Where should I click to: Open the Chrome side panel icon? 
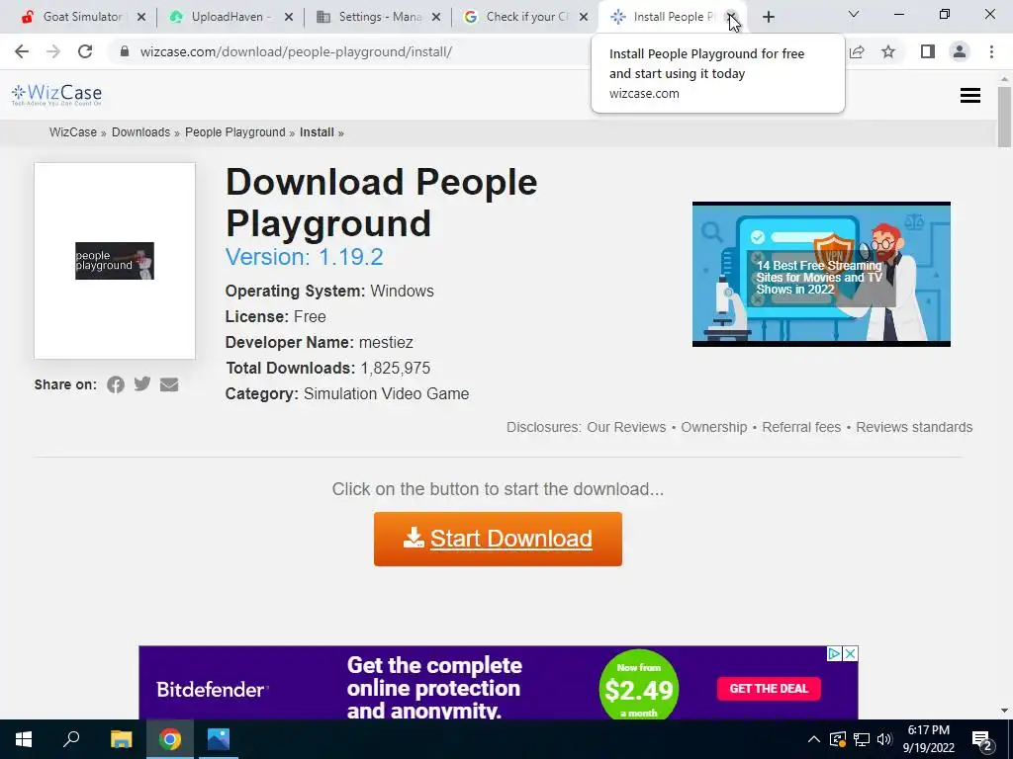pyautogui.click(x=928, y=51)
